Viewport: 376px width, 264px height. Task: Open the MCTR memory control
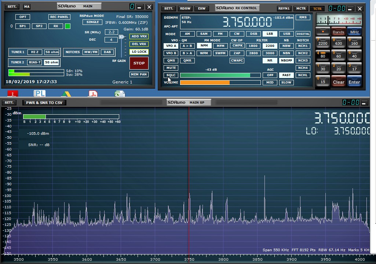[301, 9]
